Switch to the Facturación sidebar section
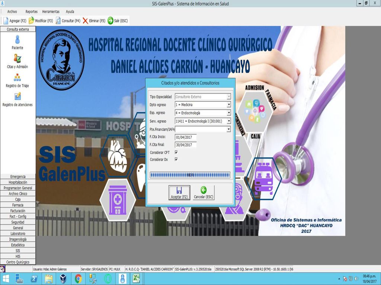381x285 pixels. (x=18, y=211)
